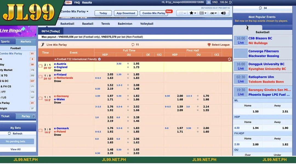Screen dimensions: 296x164
Task: Mute the sound with the speaker icon
Action: coord(224,13)
